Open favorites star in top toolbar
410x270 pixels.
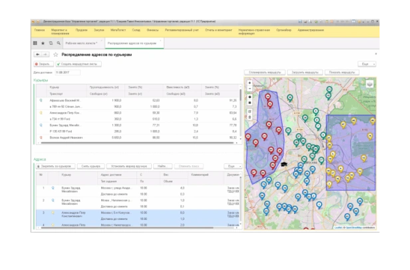(x=43, y=43)
